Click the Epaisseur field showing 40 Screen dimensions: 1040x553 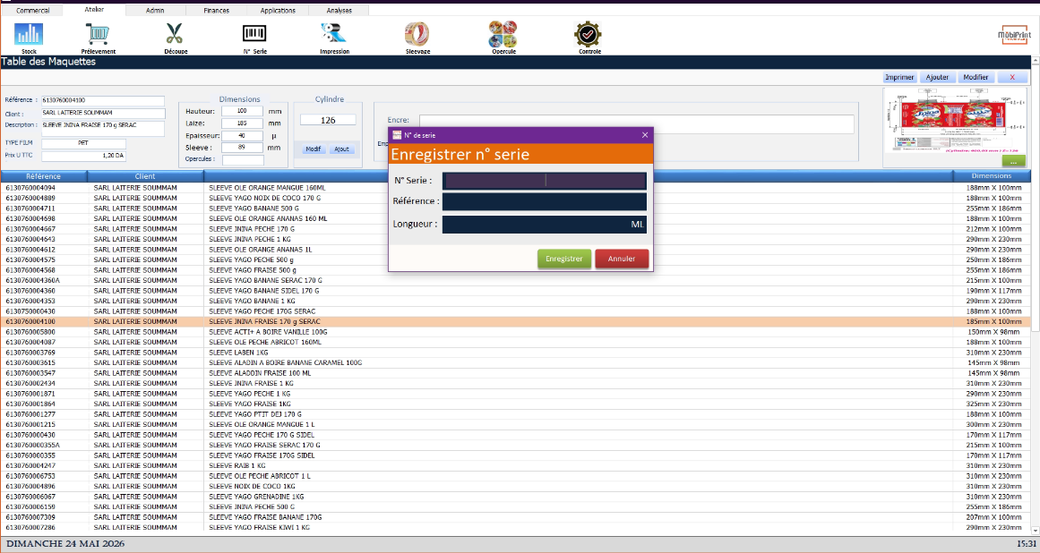point(242,136)
